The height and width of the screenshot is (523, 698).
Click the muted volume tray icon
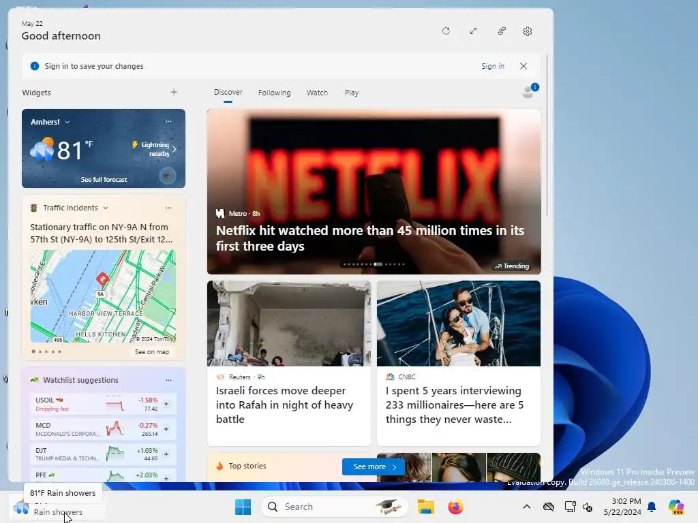click(x=588, y=507)
